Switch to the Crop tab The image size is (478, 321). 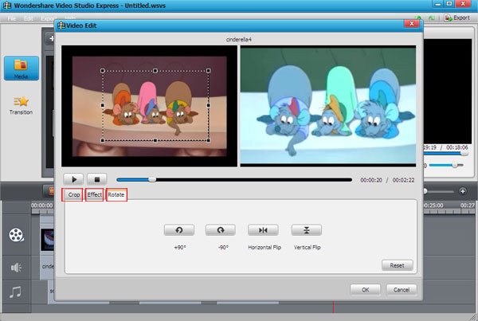[x=74, y=194]
